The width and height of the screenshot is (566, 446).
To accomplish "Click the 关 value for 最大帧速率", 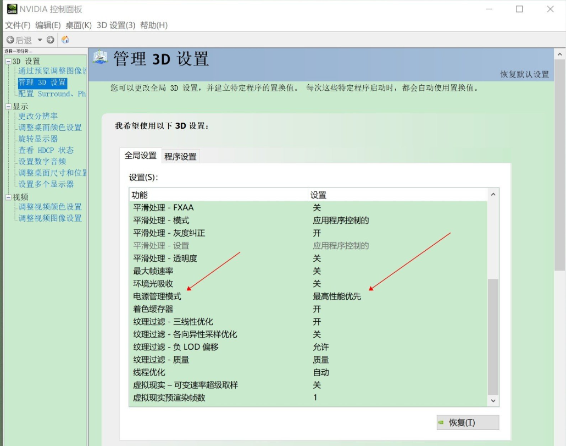I will tap(317, 271).
